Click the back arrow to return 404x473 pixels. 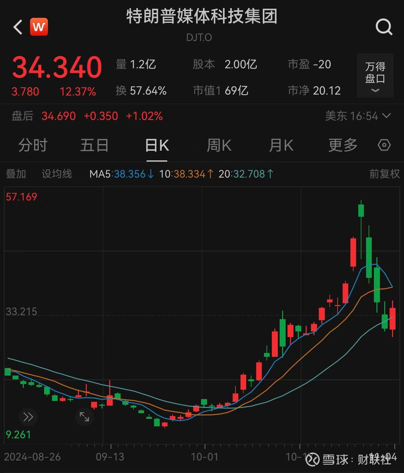[17, 27]
